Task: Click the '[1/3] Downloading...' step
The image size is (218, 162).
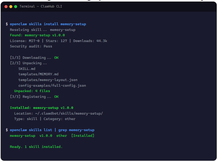Action: click(30, 58)
